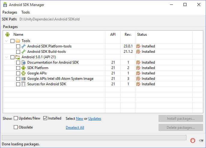Check the Google APIs checkbox
206x148 pixels.
coord(18,73)
